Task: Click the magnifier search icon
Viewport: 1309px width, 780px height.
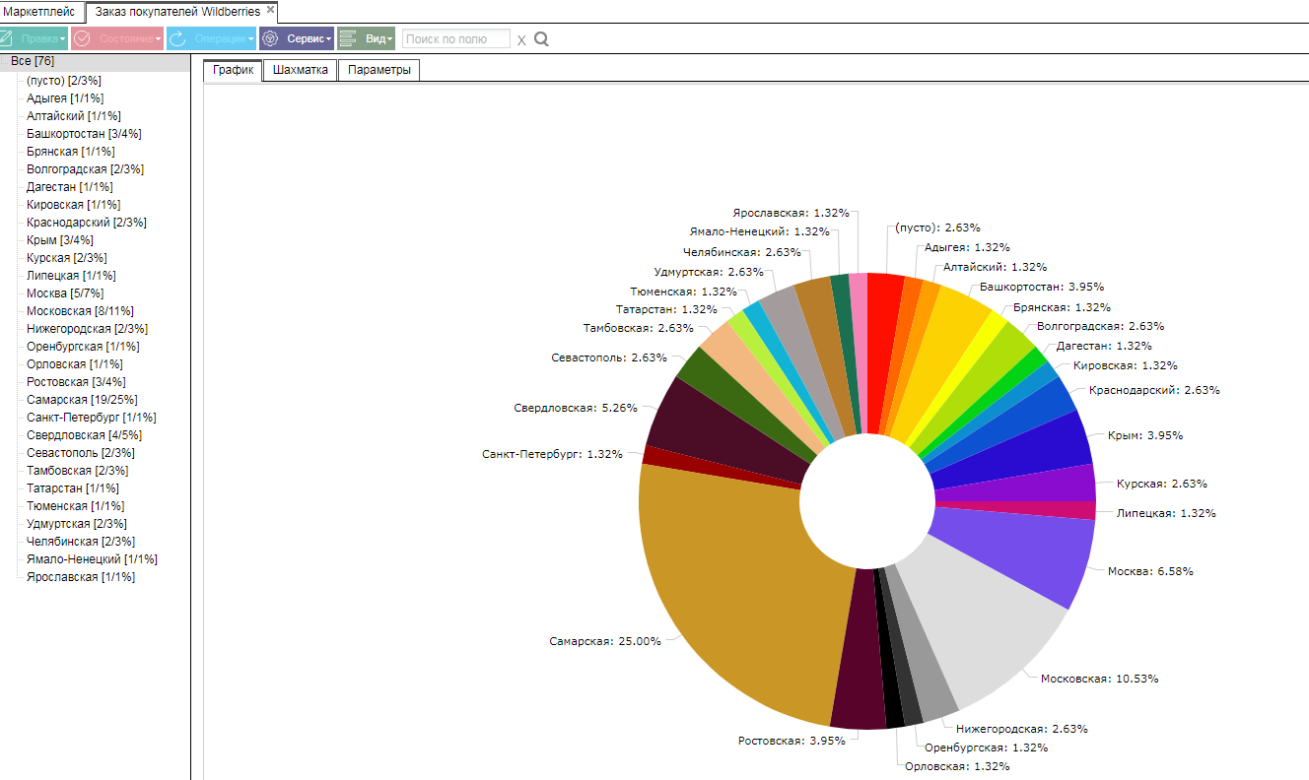Action: [541, 39]
